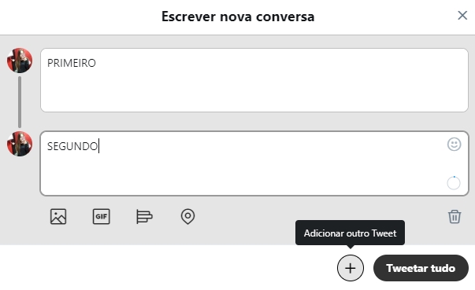Open the emoji picker in SEGUNDO tweet
475x290 pixels.
tap(454, 145)
